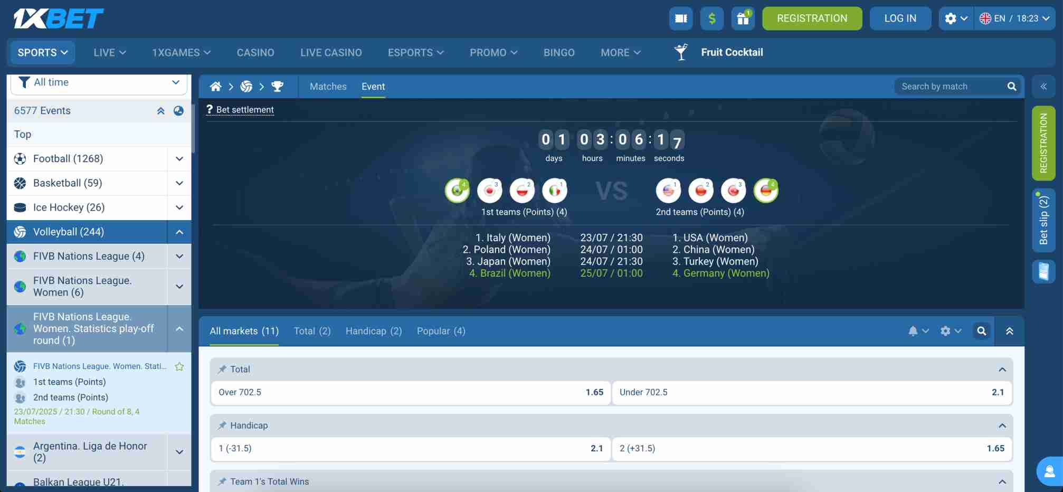The height and width of the screenshot is (492, 1063).
Task: Collapse all markets with double chevron
Action: [1010, 331]
